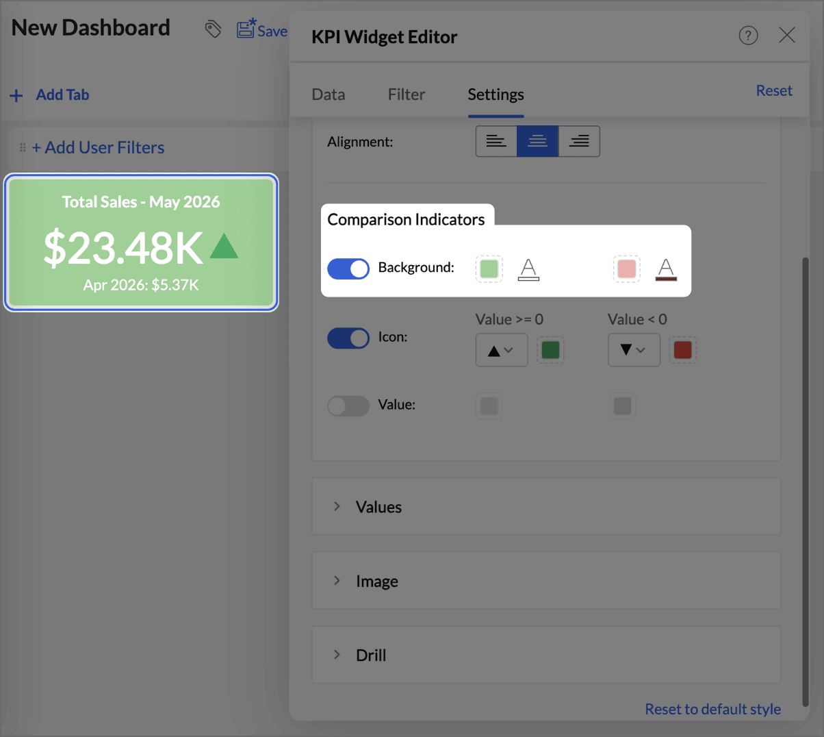Screen dimensions: 824x737
Task: Click the New Dashboard title
Action: [91, 27]
